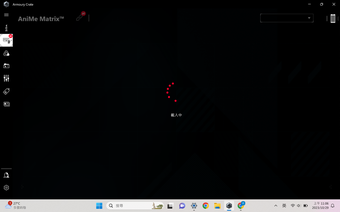The height and width of the screenshot is (212, 340).
Task: Open Armoury Crate Settings gear
Action: (6, 188)
